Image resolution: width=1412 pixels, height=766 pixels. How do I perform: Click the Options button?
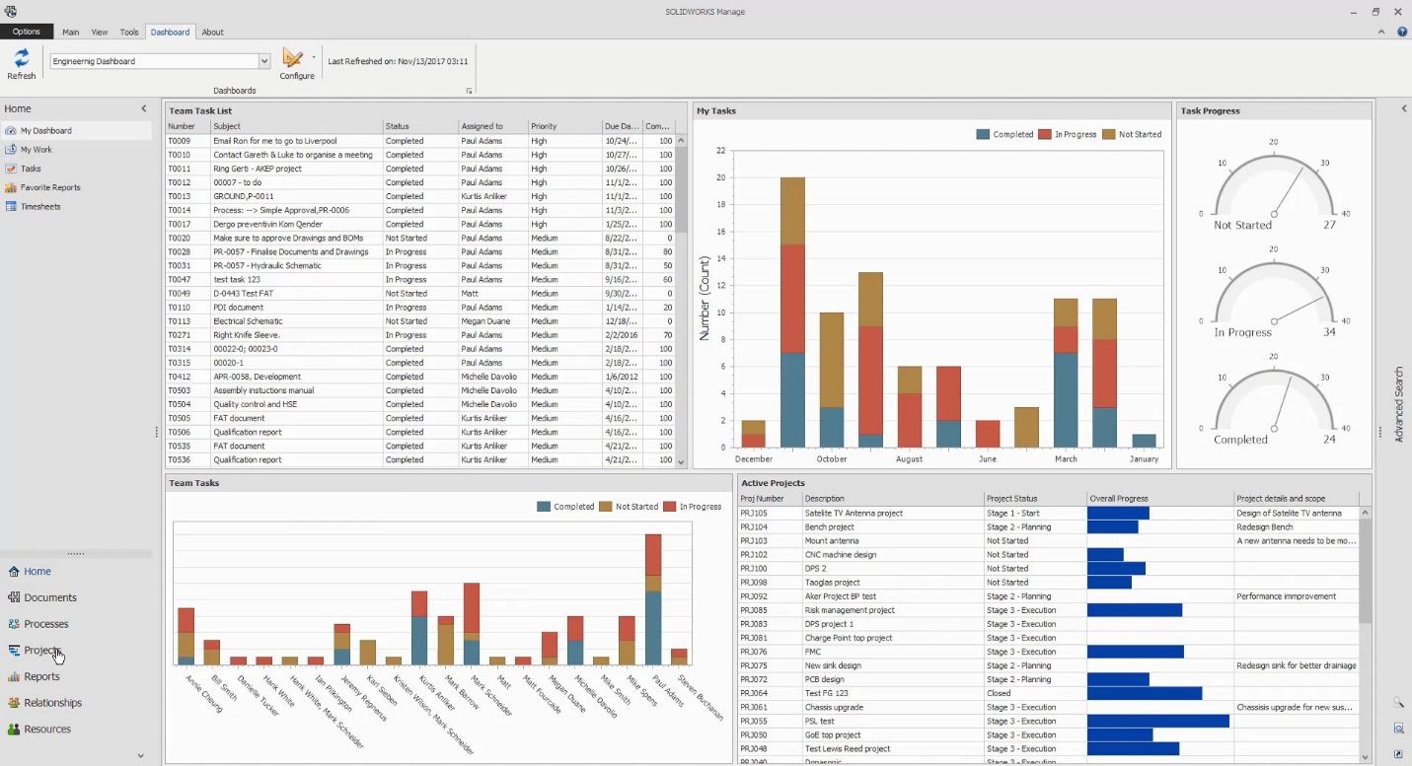coord(27,32)
